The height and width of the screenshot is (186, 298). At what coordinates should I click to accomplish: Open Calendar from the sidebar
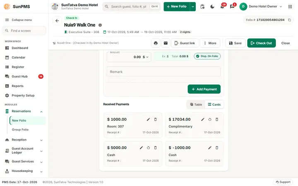[19, 57]
